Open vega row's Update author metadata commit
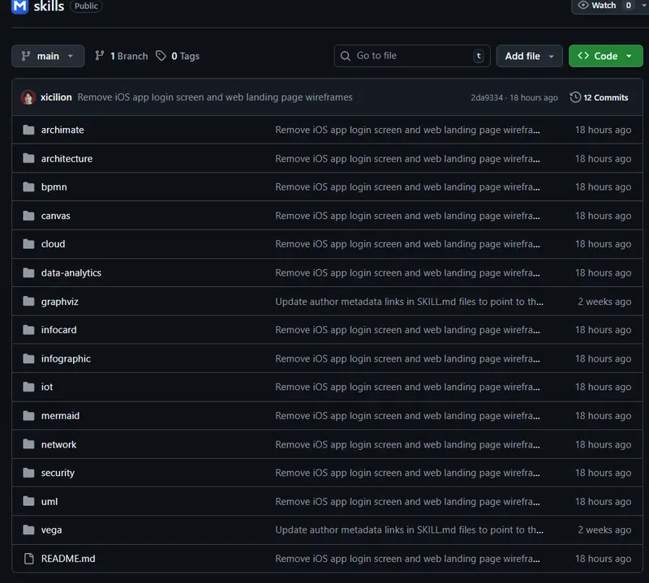The image size is (649, 583). (410, 530)
